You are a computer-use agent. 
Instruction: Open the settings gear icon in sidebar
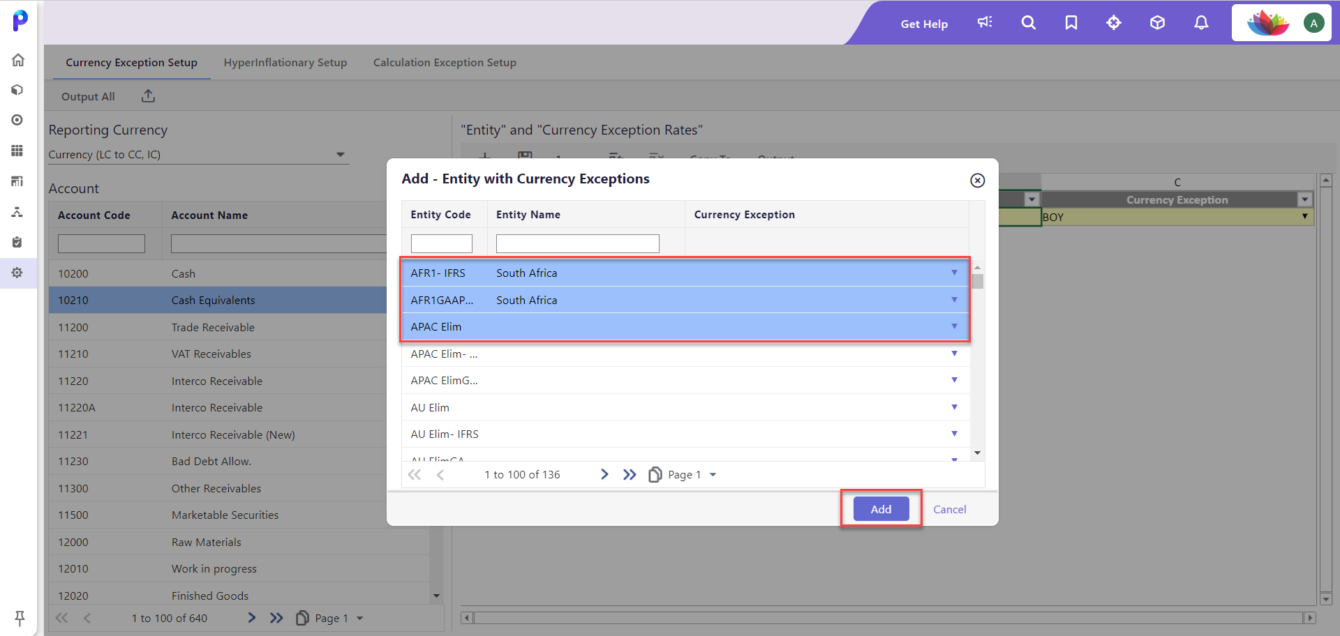[18, 273]
